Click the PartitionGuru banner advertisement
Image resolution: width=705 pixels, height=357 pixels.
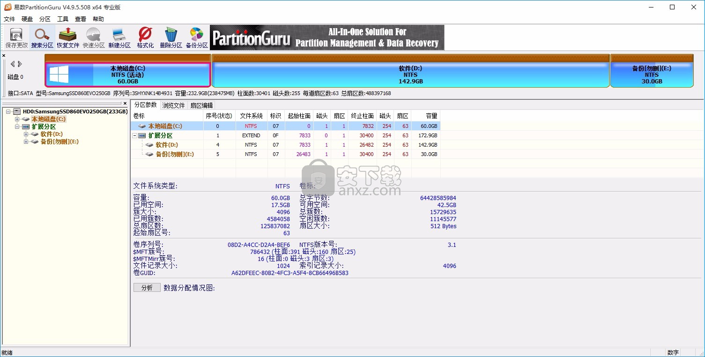coord(327,37)
